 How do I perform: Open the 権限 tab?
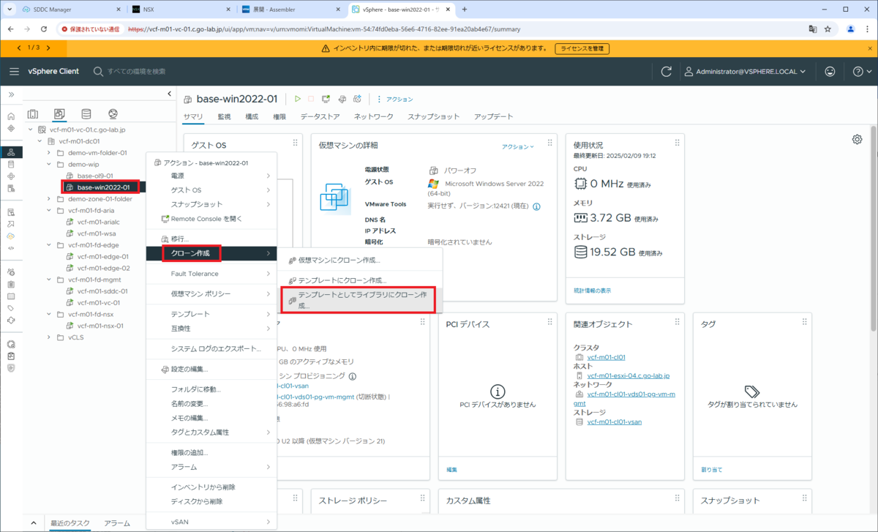tap(279, 117)
